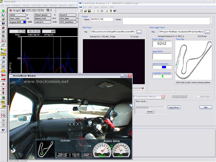Click the Track Map diagram in TrackVision
This screenshot has height=162, width=216.
click(x=193, y=60)
